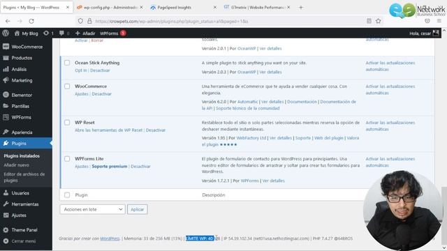Deactivate Ocean Stick Anything plugin
The height and width of the screenshot is (251, 447).
(x=100, y=70)
